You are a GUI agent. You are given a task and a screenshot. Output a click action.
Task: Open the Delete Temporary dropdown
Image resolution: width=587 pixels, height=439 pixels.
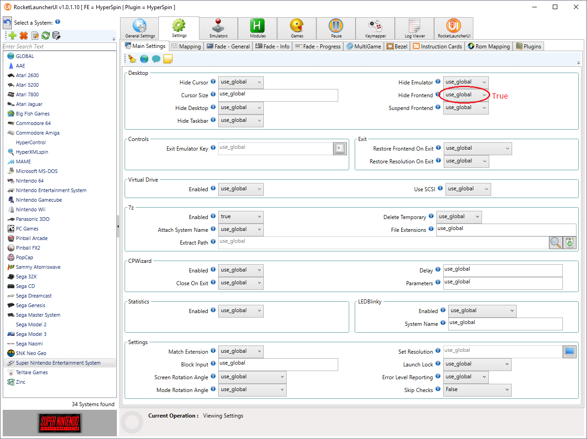click(459, 217)
